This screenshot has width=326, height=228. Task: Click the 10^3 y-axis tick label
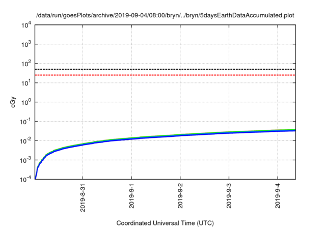(x=26, y=44)
